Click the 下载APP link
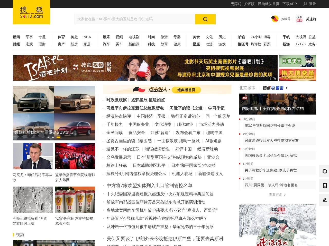 pyautogui.click(x=289, y=4)
